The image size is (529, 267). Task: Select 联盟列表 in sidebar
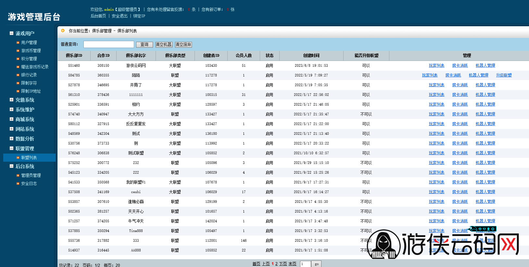pyautogui.click(x=29, y=157)
